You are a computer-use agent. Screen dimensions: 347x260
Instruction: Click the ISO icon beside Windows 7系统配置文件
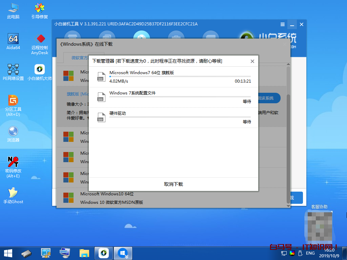click(x=100, y=96)
